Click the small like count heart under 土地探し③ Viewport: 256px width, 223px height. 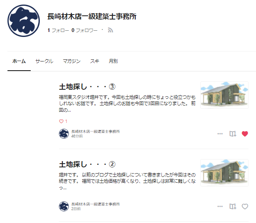click(x=61, y=121)
